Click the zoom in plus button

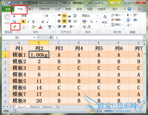pyautogui.click(x=140, y=111)
